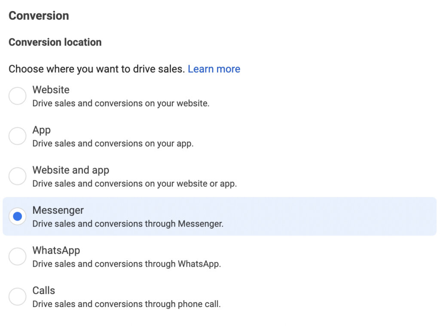
Task: Click the Calls option label
Action: click(43, 290)
